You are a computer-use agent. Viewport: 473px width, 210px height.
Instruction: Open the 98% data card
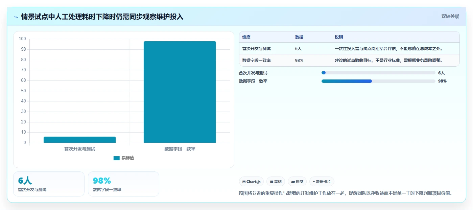click(123, 184)
